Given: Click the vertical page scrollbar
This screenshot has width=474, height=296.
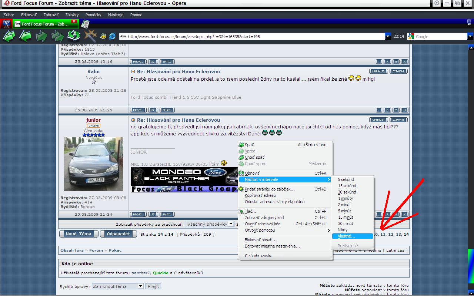Looking at the screenshot, I should pos(471,148).
